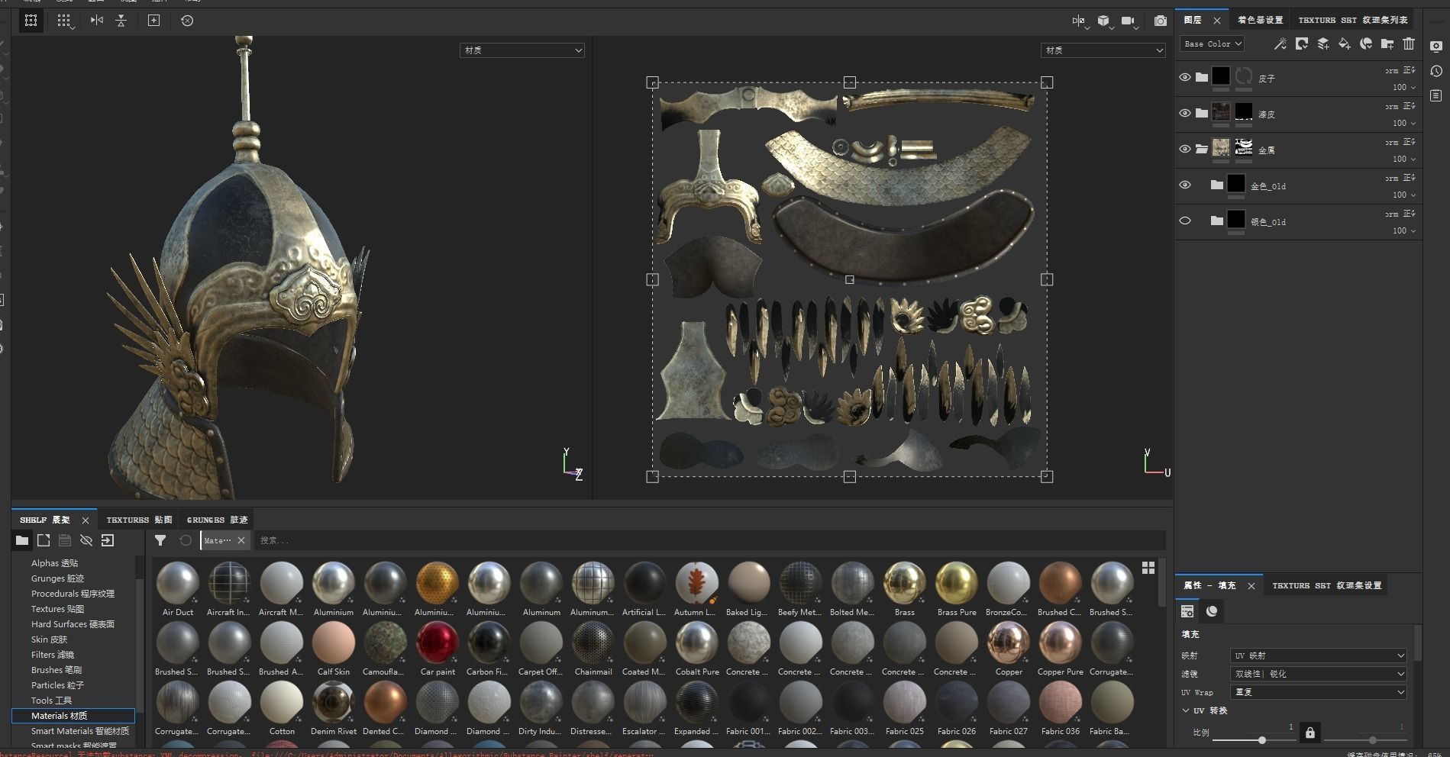Open the UV Wrap dropdown
Image resolution: width=1450 pixels, height=757 pixels.
click(x=1319, y=692)
